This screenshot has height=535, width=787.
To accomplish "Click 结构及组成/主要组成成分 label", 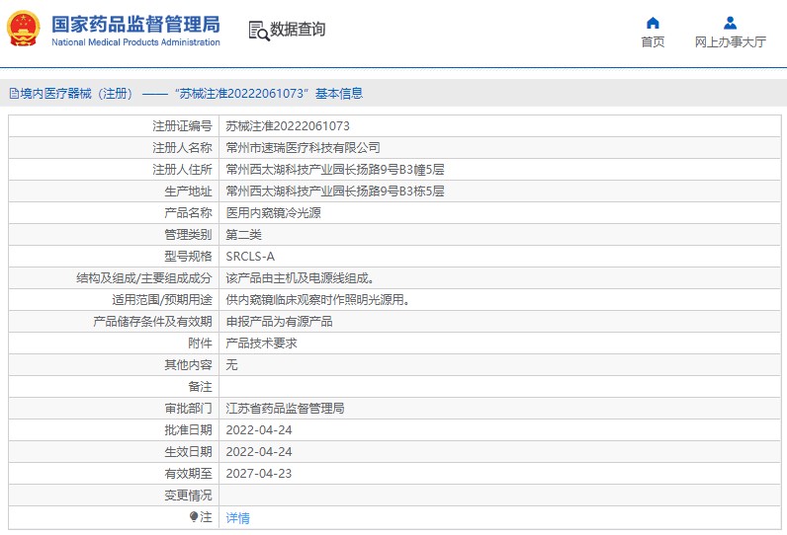I will click(144, 278).
